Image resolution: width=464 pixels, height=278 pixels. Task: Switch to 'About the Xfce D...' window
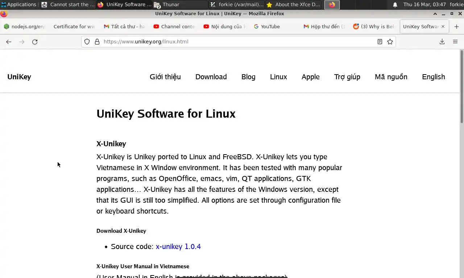[x=293, y=4]
